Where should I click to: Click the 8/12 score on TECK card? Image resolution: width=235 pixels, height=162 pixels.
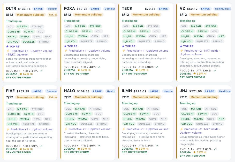point(125,15)
